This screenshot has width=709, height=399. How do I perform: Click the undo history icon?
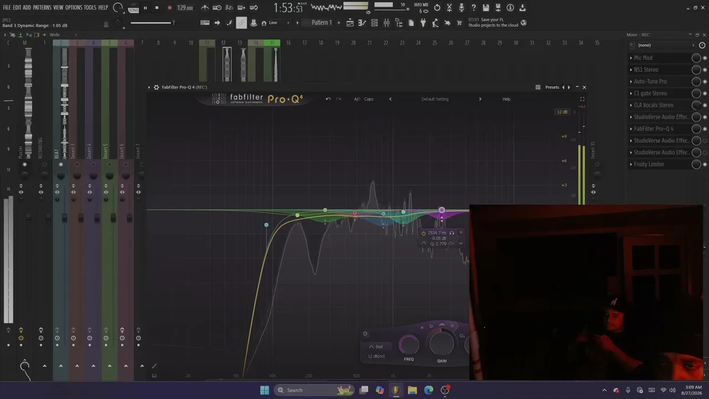(437, 8)
